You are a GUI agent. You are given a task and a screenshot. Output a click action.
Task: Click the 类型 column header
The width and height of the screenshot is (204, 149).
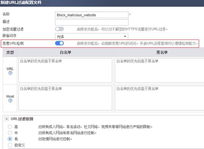coord(10,52)
